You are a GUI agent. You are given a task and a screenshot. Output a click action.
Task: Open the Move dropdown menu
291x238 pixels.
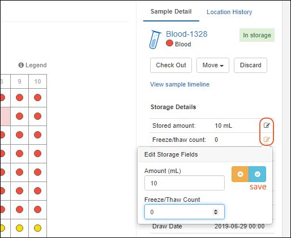coord(213,65)
